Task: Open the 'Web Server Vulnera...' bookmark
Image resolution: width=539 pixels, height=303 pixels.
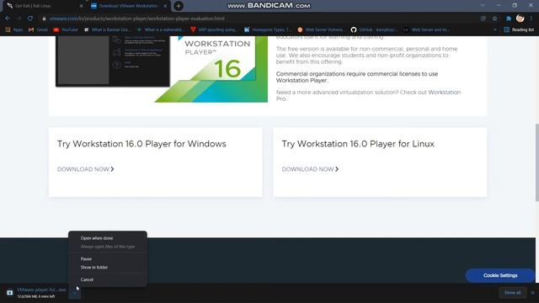Action: [x=321, y=30]
